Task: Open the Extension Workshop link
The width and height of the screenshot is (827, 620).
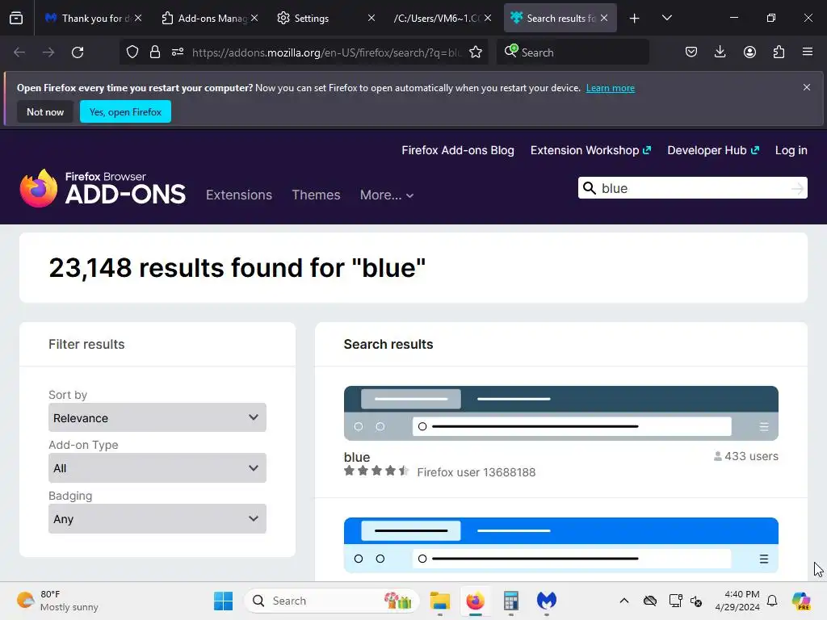Action: pyautogui.click(x=590, y=150)
